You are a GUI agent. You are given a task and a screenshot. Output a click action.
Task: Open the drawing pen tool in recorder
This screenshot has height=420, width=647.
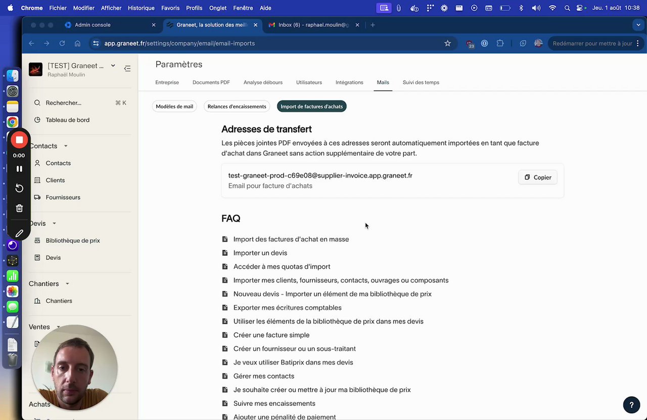pos(19,233)
